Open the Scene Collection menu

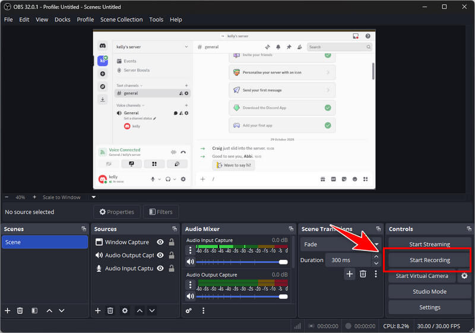pyautogui.click(x=121, y=20)
